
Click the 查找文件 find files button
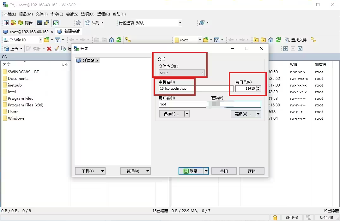[x=296, y=40]
